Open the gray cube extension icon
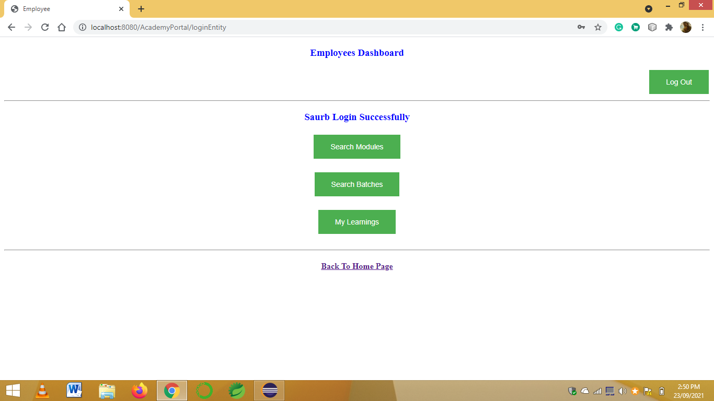The width and height of the screenshot is (714, 401). point(652,27)
